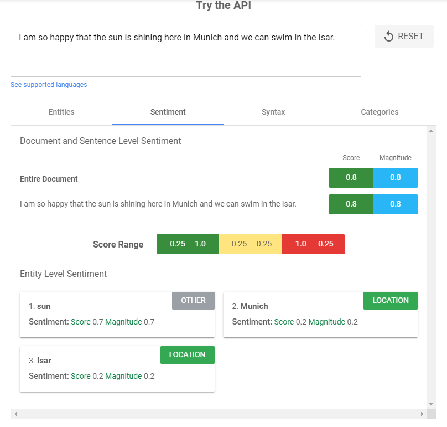
Task: Click the OTHER tag on sun card
Action: (x=193, y=301)
